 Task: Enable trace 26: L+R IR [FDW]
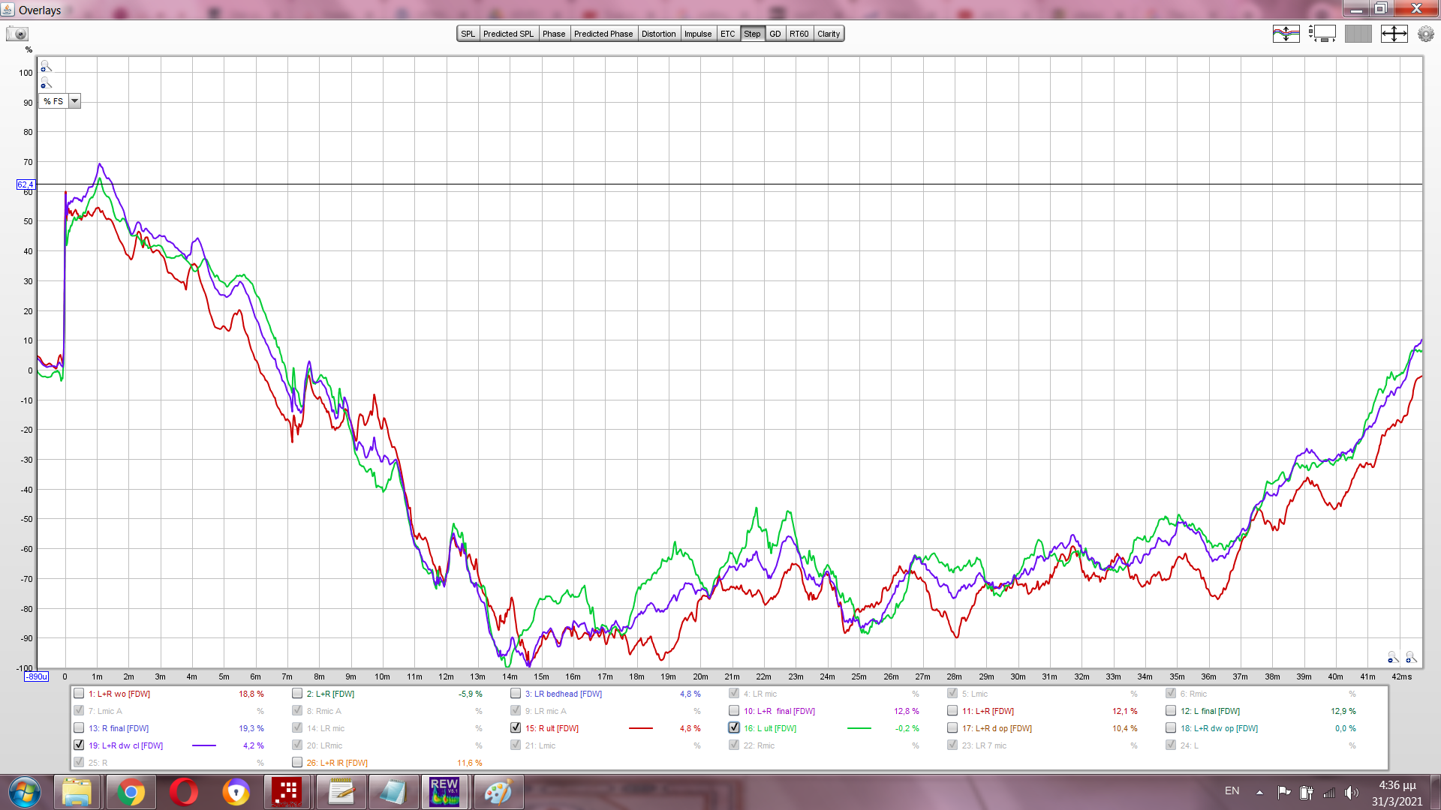pos(297,762)
